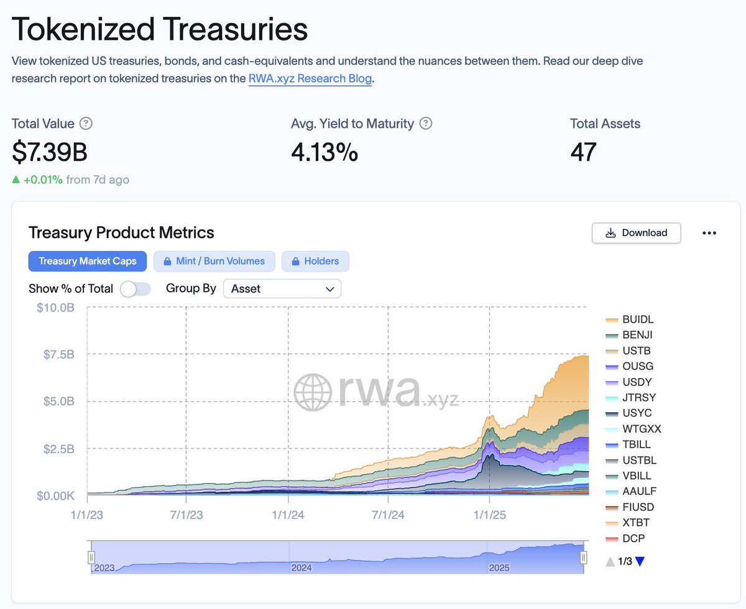Toggle the Show % of Total switch
Viewport: 746px width, 609px height.
pyautogui.click(x=136, y=289)
